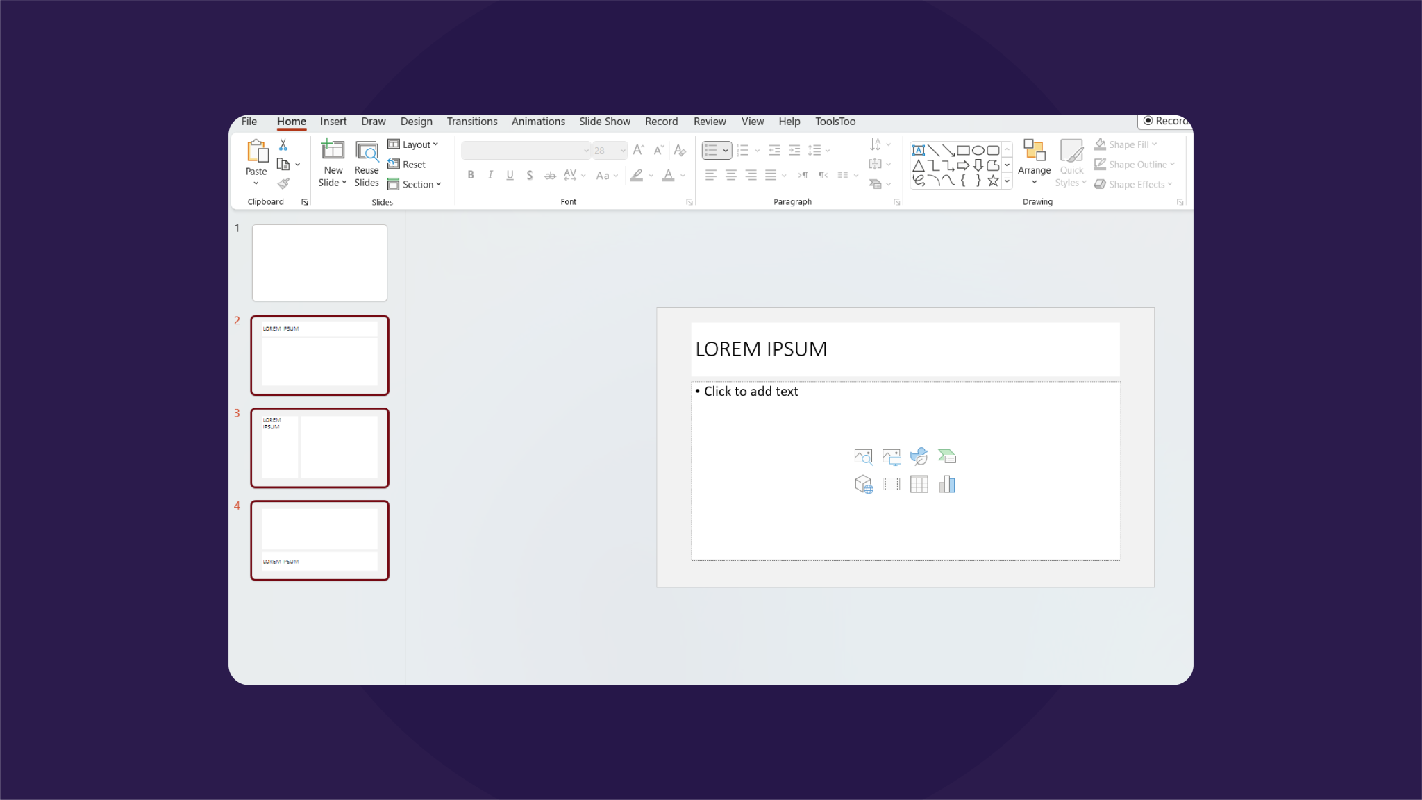
Task: Insert a 3D model from the placeholder
Action: click(x=863, y=485)
